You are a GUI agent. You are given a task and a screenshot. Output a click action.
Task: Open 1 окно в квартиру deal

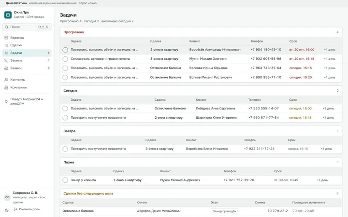(128, 180)
